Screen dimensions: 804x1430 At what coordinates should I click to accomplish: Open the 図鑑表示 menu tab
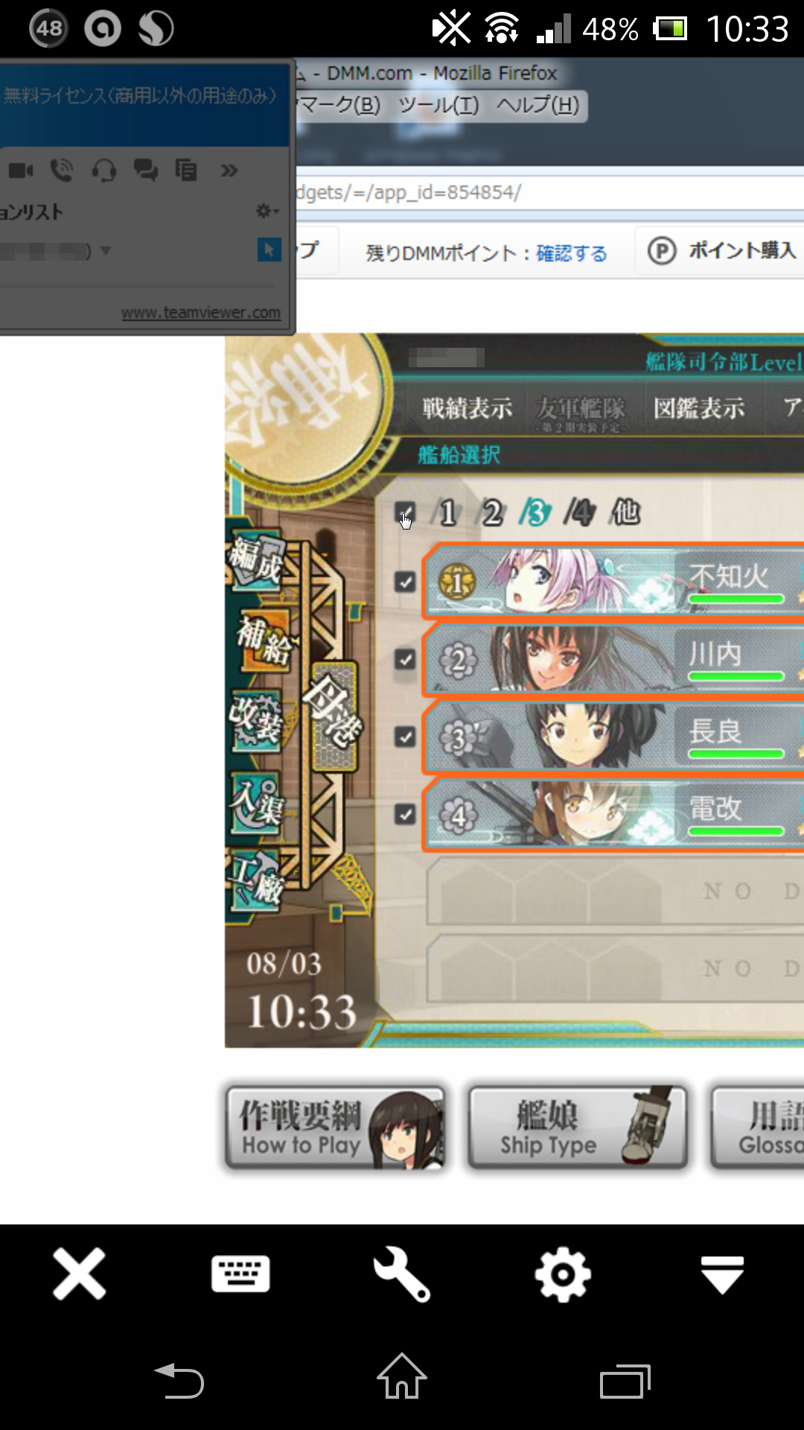[699, 408]
